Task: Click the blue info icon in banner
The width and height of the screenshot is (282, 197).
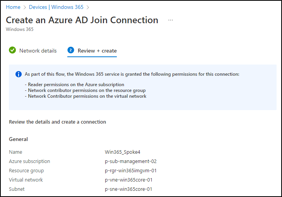Action: pyautogui.click(x=19, y=74)
